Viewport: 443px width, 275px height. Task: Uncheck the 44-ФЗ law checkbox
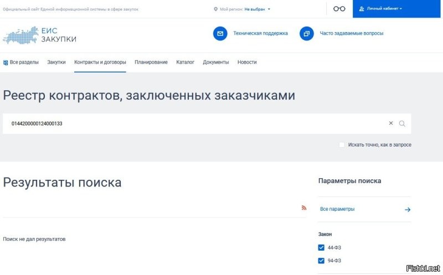click(321, 248)
